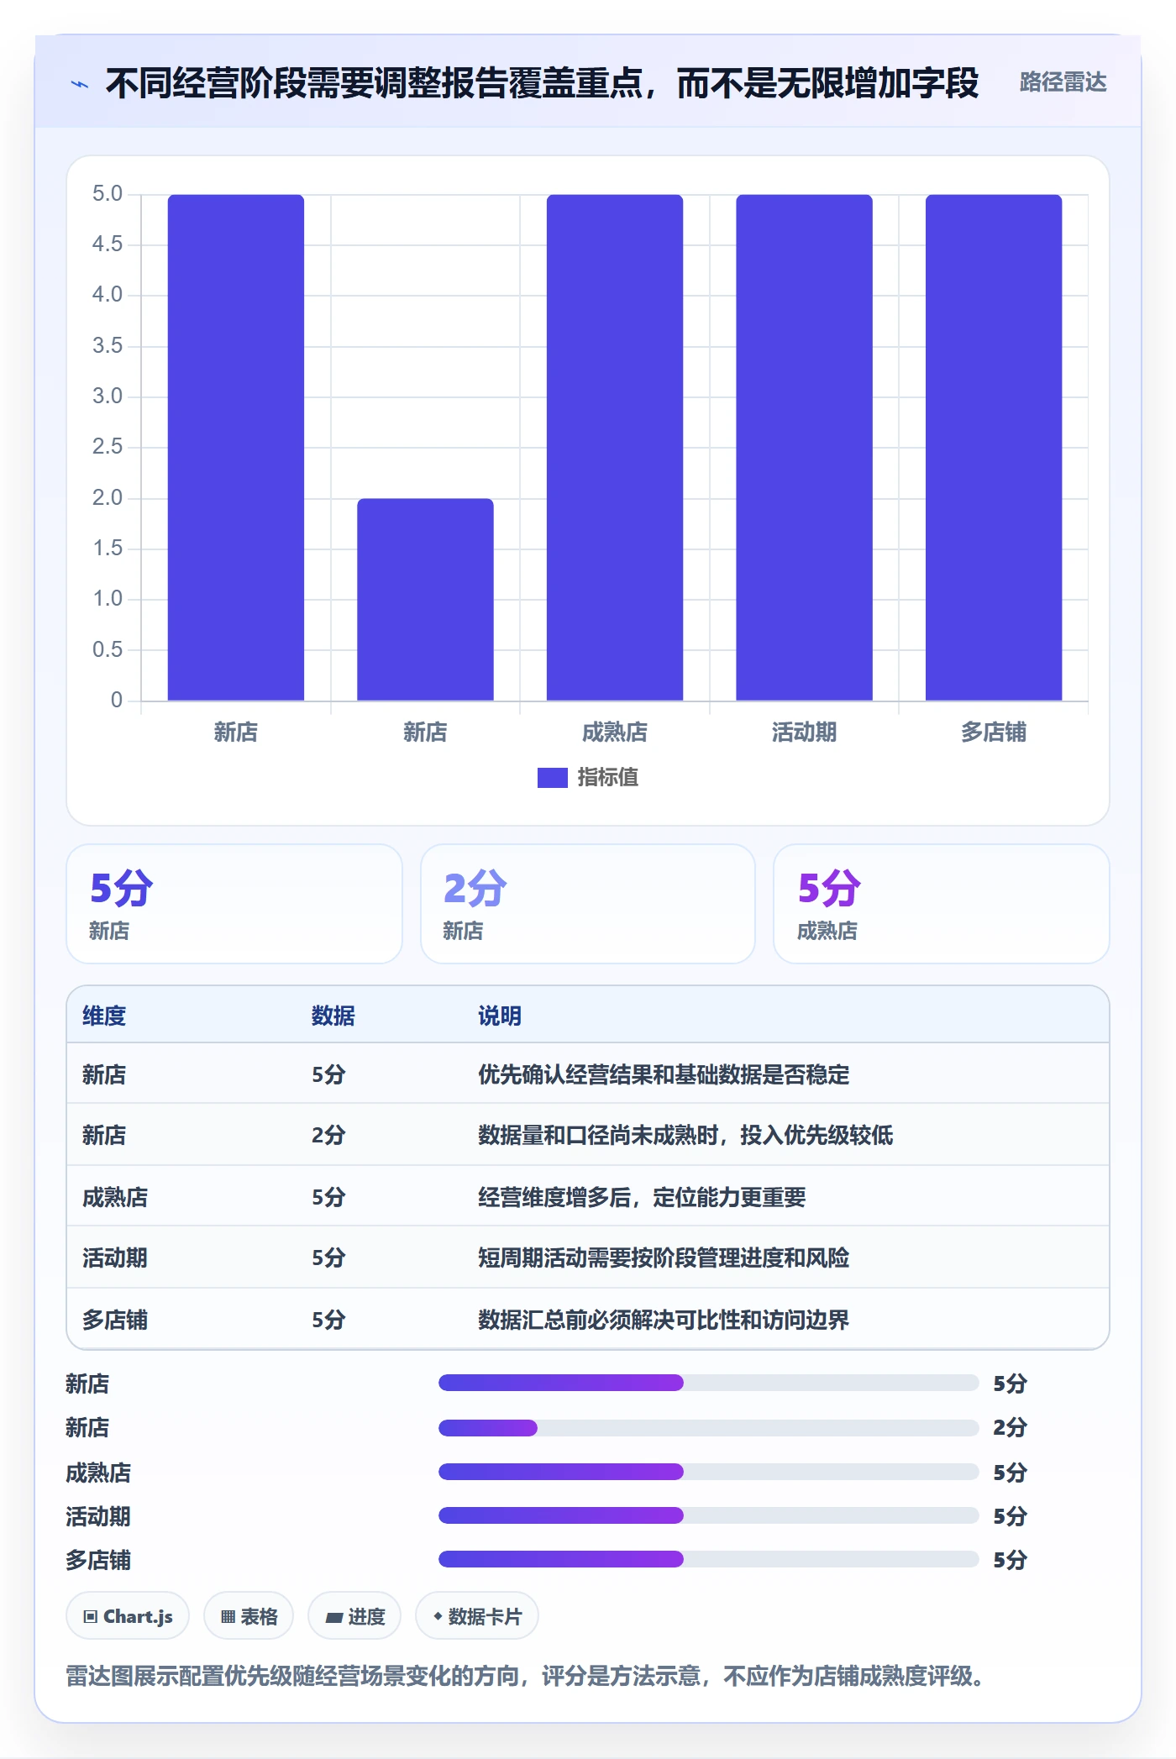The height and width of the screenshot is (1759, 1176).
Task: Click the 活动期 bar in the chart
Action: click(x=804, y=447)
